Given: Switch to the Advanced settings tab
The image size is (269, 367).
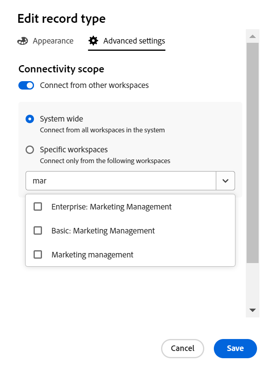Looking at the screenshot, I should [x=134, y=41].
